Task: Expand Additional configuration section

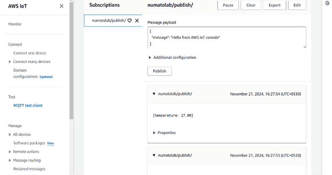Action: (x=150, y=58)
